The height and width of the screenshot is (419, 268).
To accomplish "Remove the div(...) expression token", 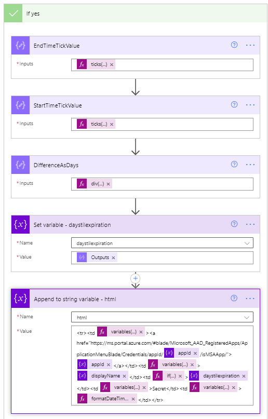I will pyautogui.click(x=108, y=184).
